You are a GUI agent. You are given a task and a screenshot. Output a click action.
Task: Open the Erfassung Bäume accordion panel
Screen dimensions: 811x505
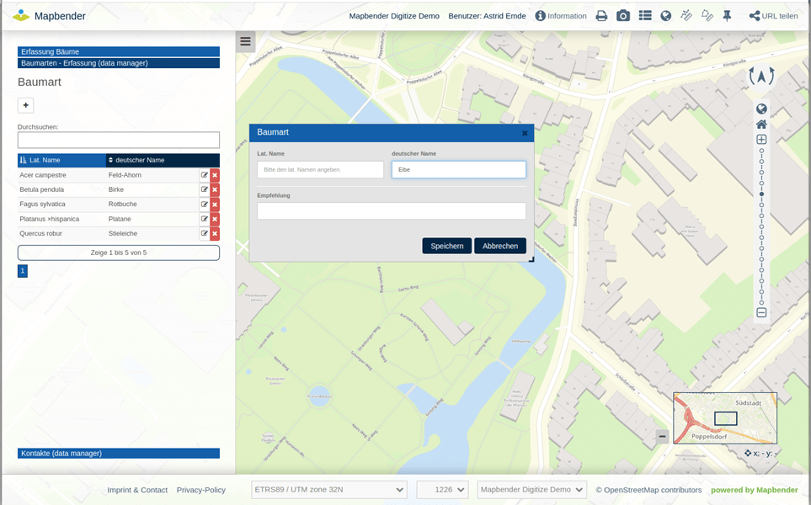118,51
